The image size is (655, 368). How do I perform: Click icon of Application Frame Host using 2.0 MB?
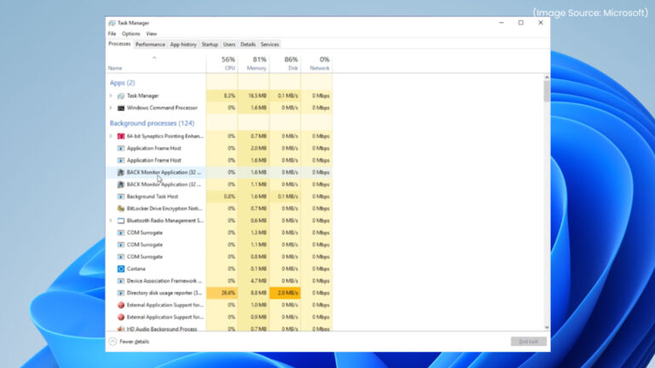click(121, 148)
